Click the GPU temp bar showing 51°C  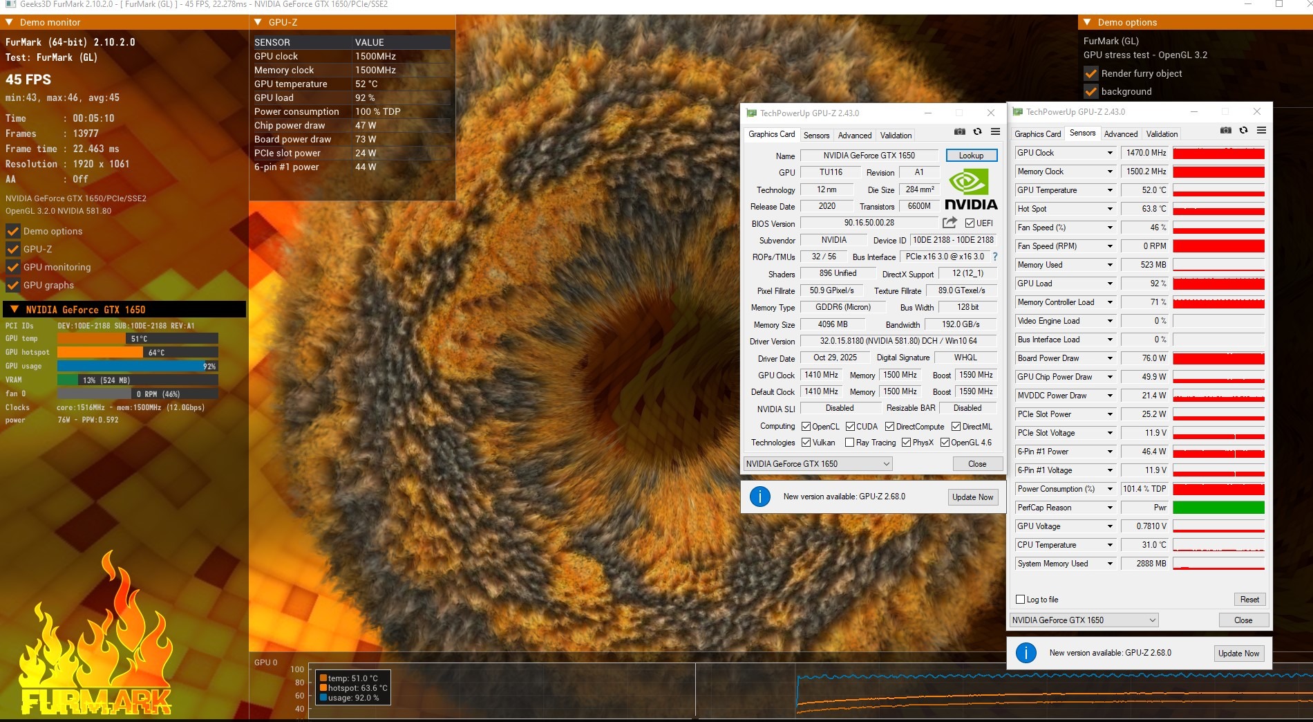click(138, 339)
